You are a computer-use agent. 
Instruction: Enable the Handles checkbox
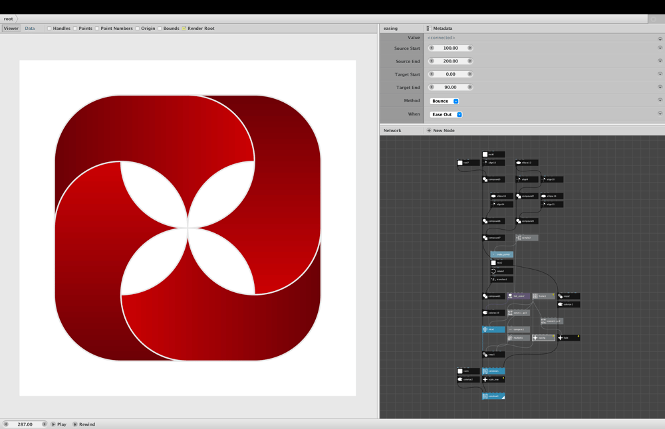[x=49, y=29]
